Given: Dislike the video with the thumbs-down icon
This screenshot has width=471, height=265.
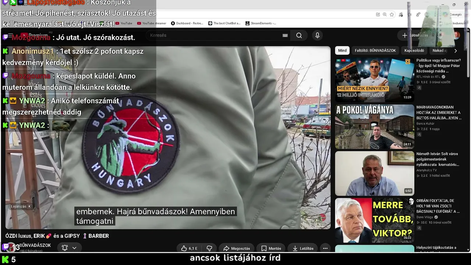Looking at the screenshot, I should [209, 248].
